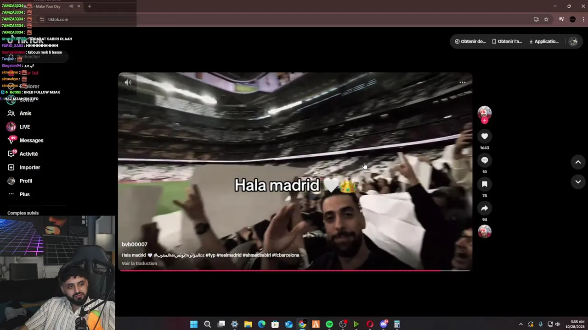Viewport: 588px width, 330px height.
Task: Click the #fyp hashtag
Action: [x=210, y=255]
